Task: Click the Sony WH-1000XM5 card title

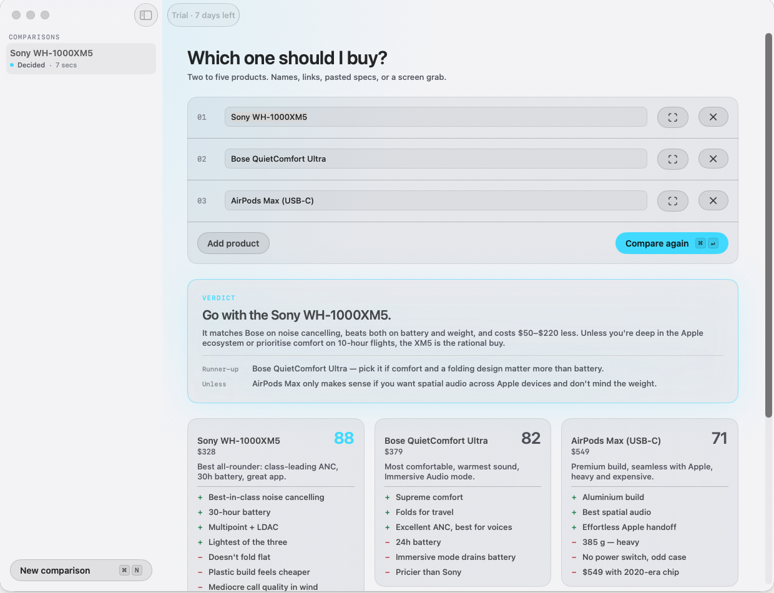Action: (x=238, y=441)
